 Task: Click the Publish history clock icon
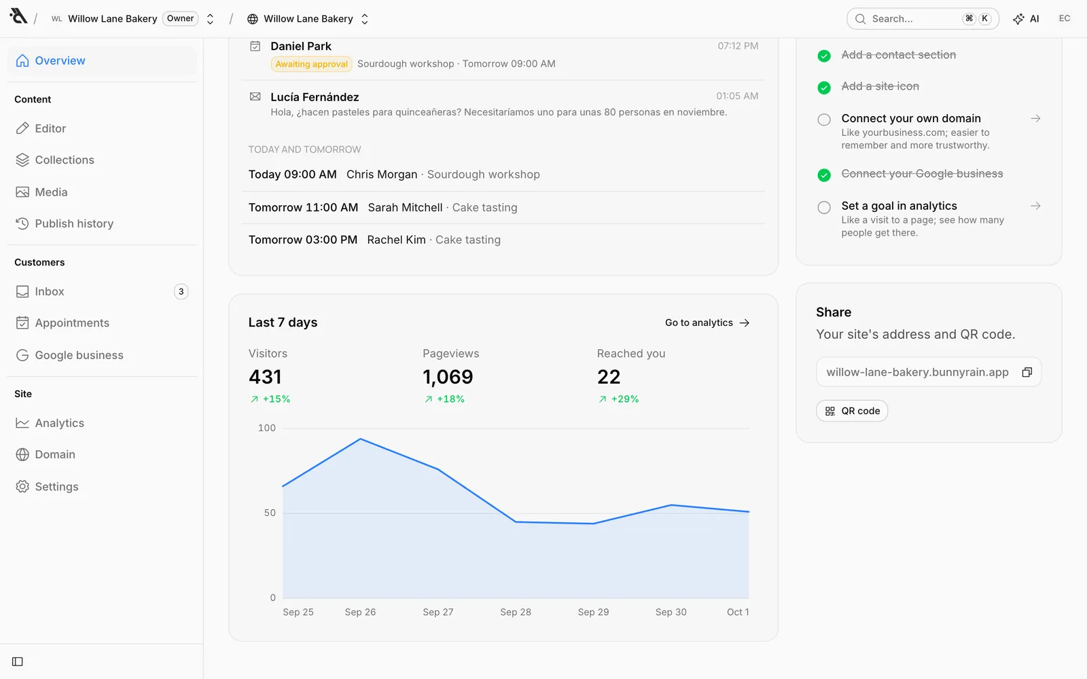coord(22,223)
